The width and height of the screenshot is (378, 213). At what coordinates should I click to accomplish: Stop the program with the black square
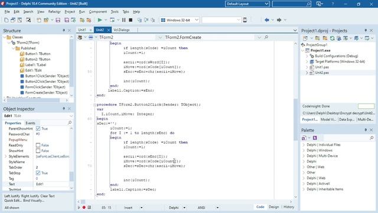131,20
